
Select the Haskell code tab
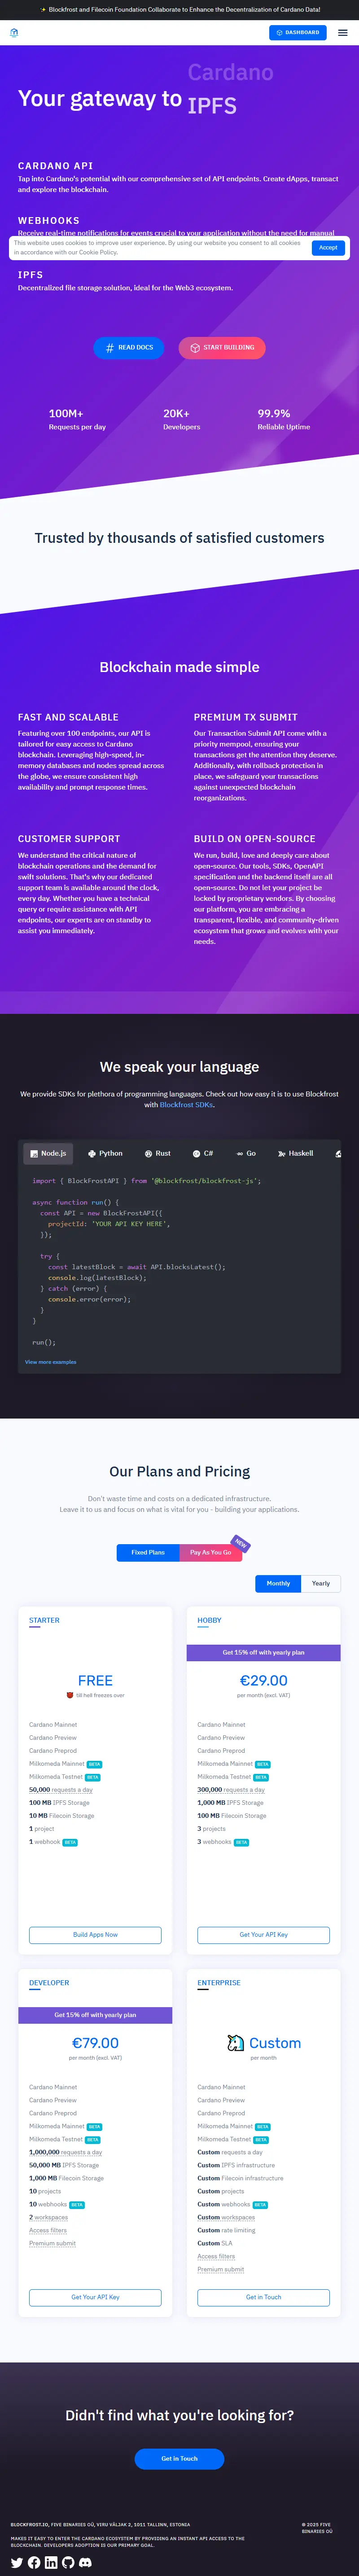pos(296,1153)
